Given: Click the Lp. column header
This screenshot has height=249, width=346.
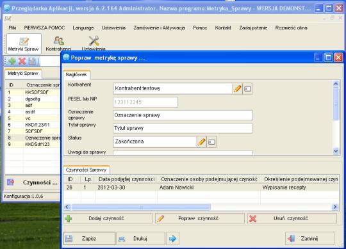Looking at the screenshot, I should point(88,179).
